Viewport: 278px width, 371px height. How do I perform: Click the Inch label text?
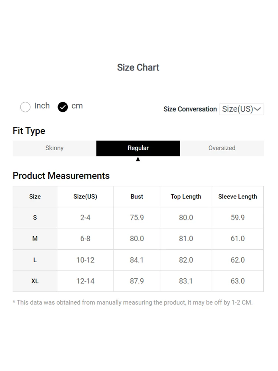coord(42,106)
